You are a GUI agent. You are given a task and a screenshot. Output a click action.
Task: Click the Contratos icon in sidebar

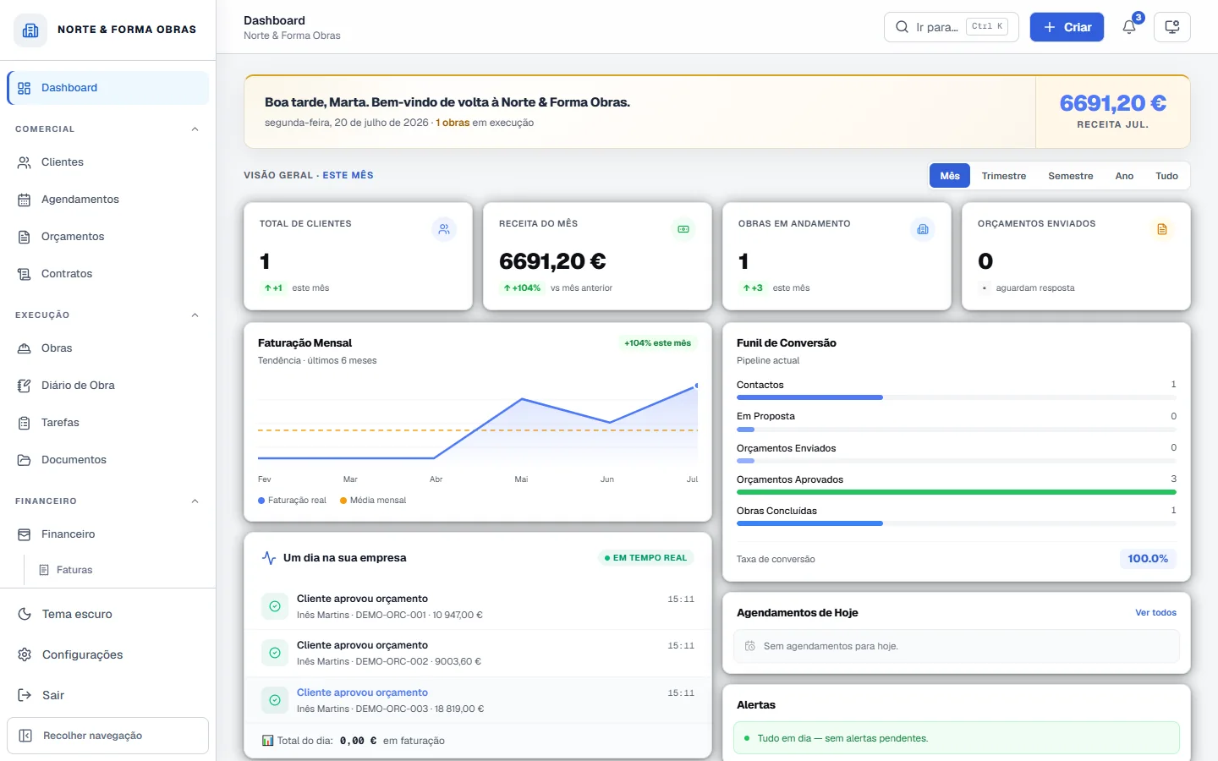[x=25, y=274]
